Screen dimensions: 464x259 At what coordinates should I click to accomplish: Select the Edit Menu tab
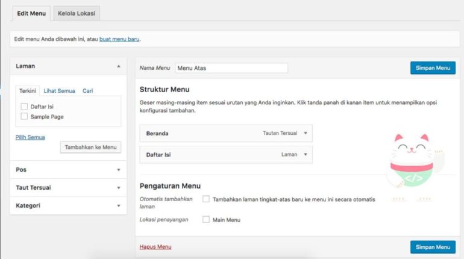pyautogui.click(x=30, y=13)
